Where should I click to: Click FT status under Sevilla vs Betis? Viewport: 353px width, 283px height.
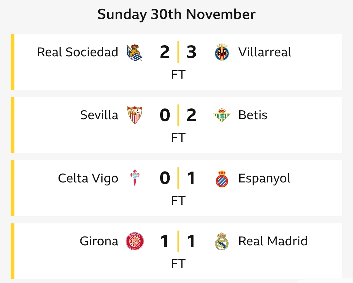tap(178, 138)
